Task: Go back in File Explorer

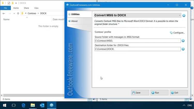Action: [x=4, y=13]
